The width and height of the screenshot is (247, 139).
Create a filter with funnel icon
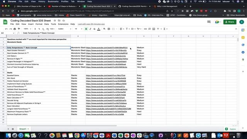(158, 29)
